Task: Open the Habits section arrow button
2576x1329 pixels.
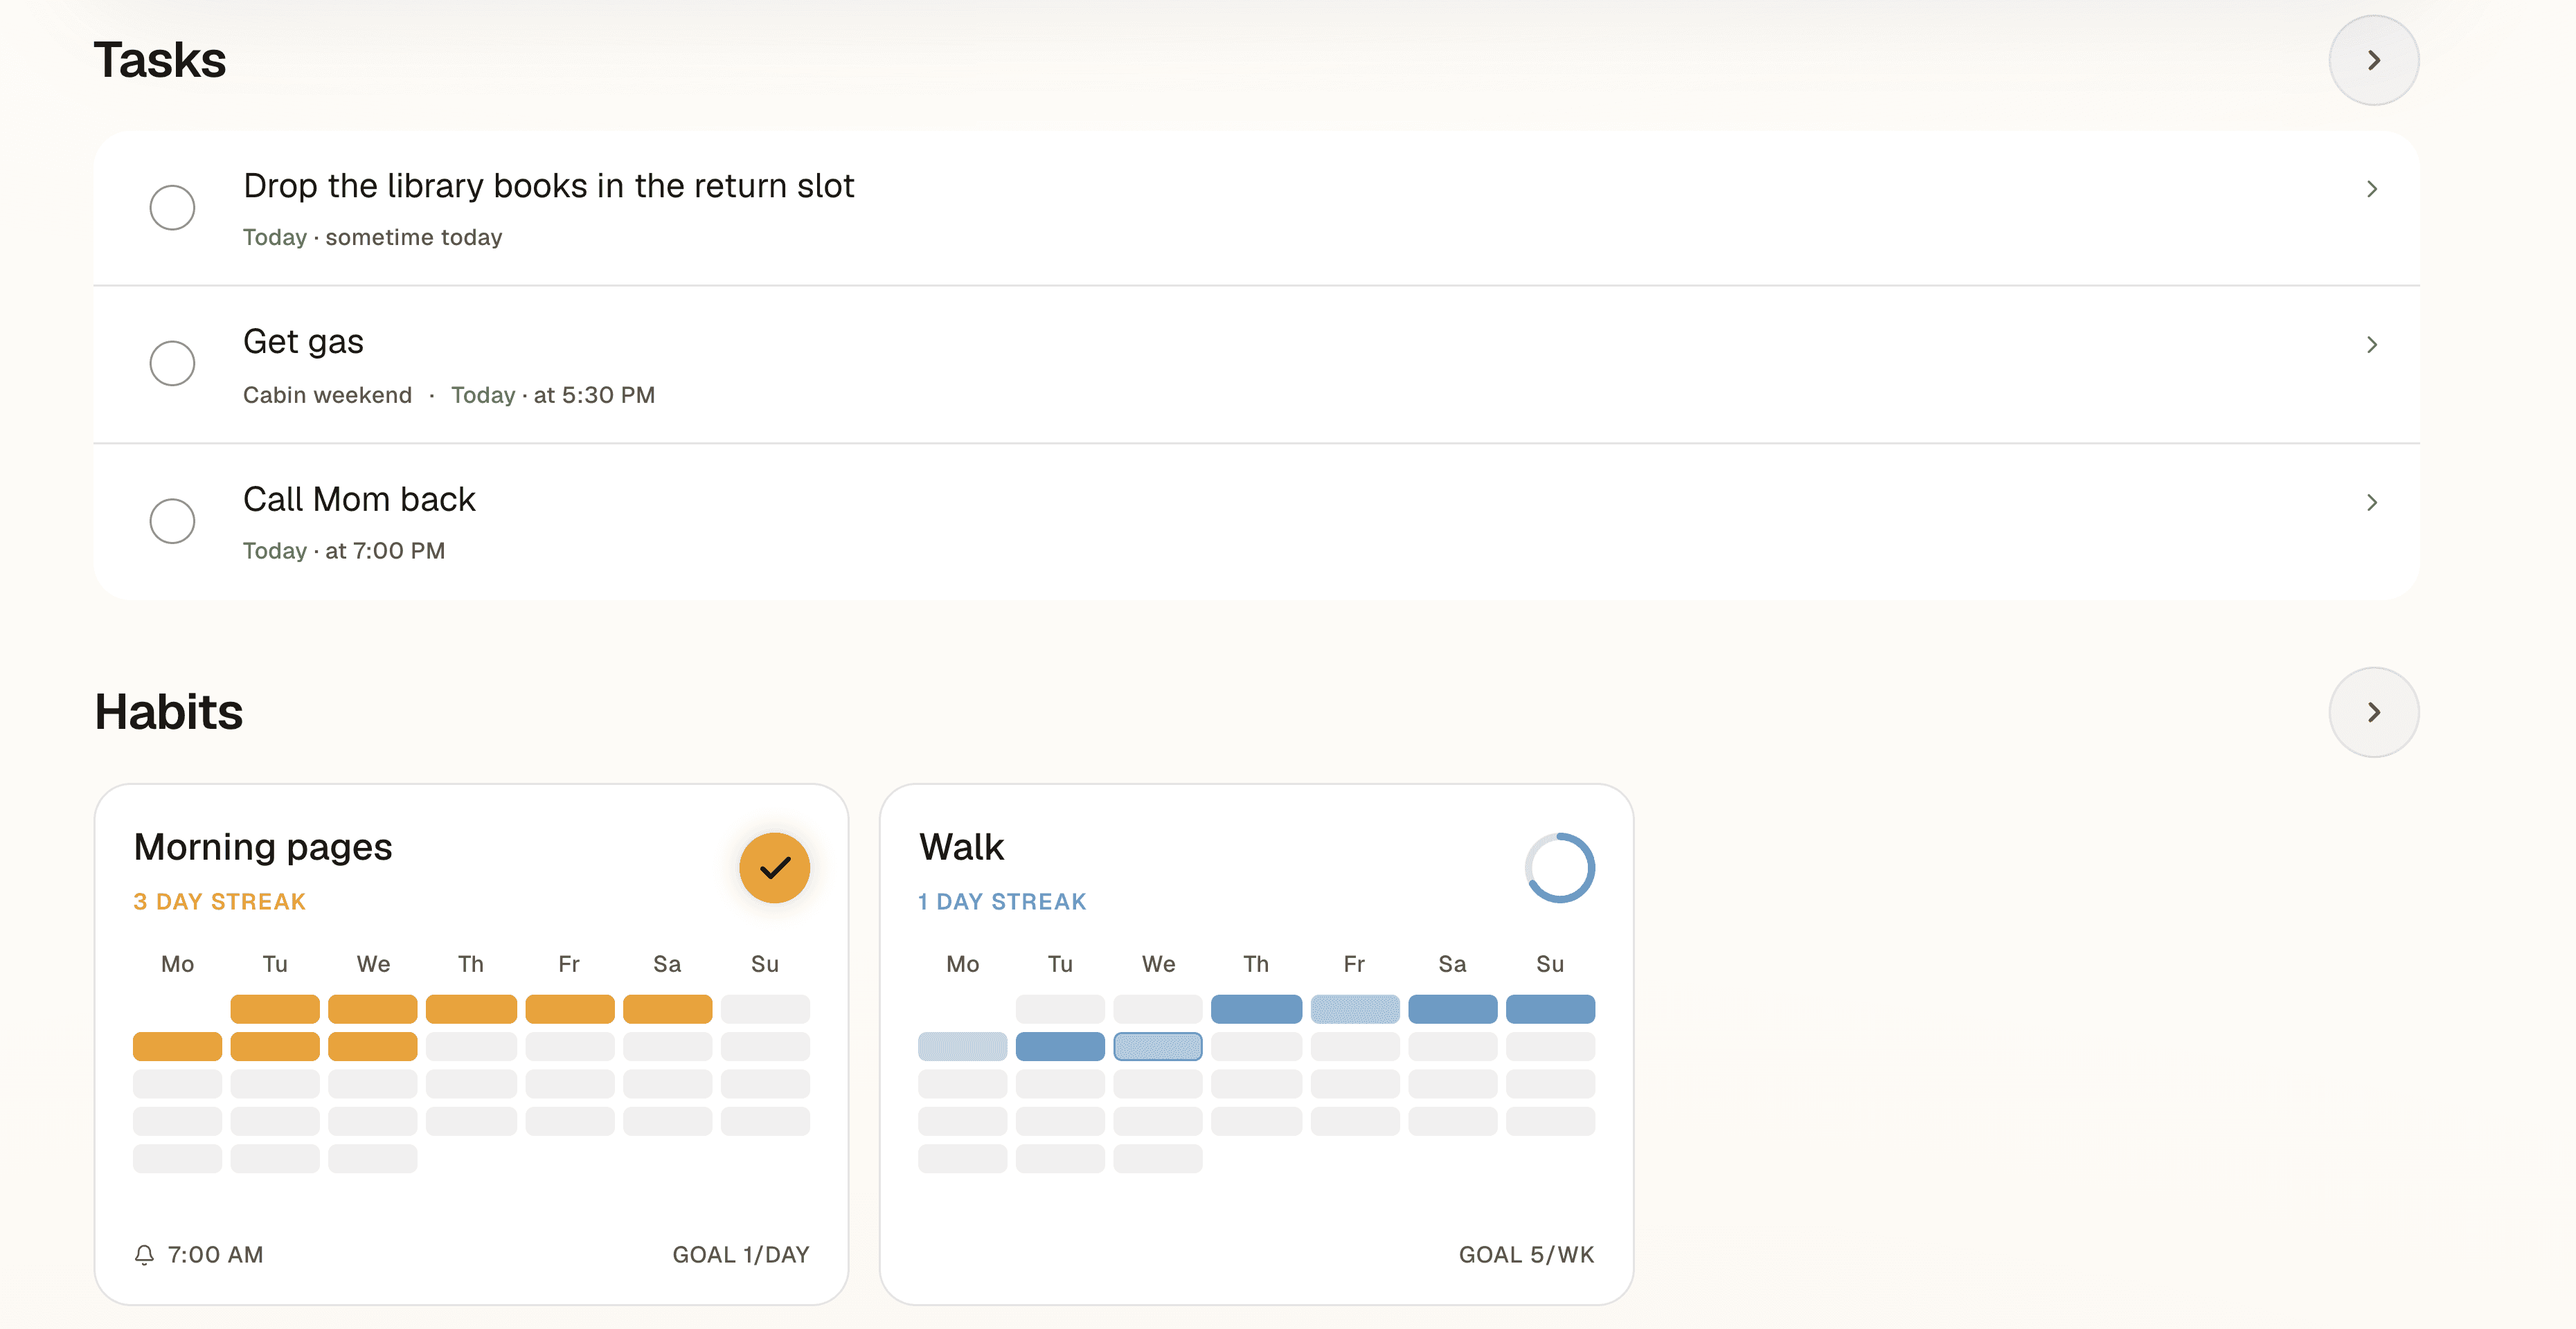Action: coord(2373,712)
